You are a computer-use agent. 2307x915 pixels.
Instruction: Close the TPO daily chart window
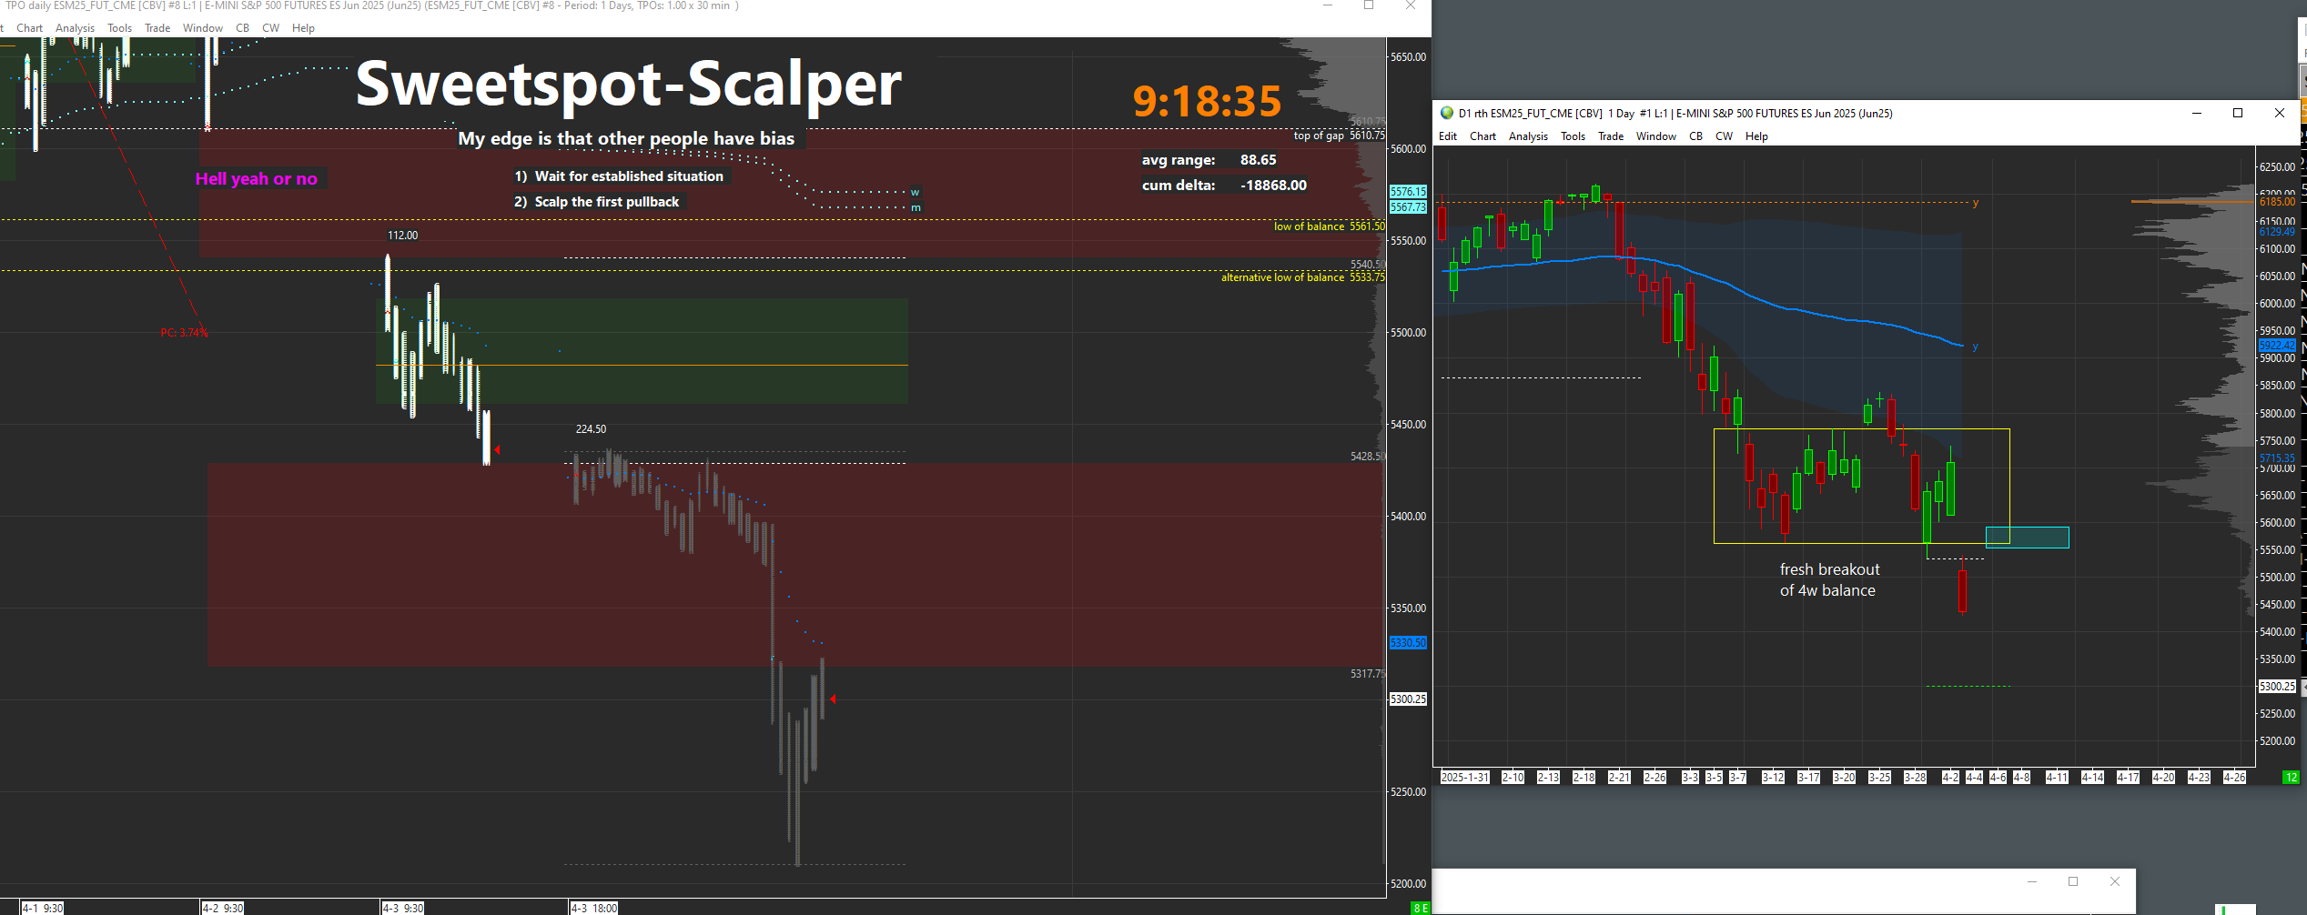(1411, 5)
